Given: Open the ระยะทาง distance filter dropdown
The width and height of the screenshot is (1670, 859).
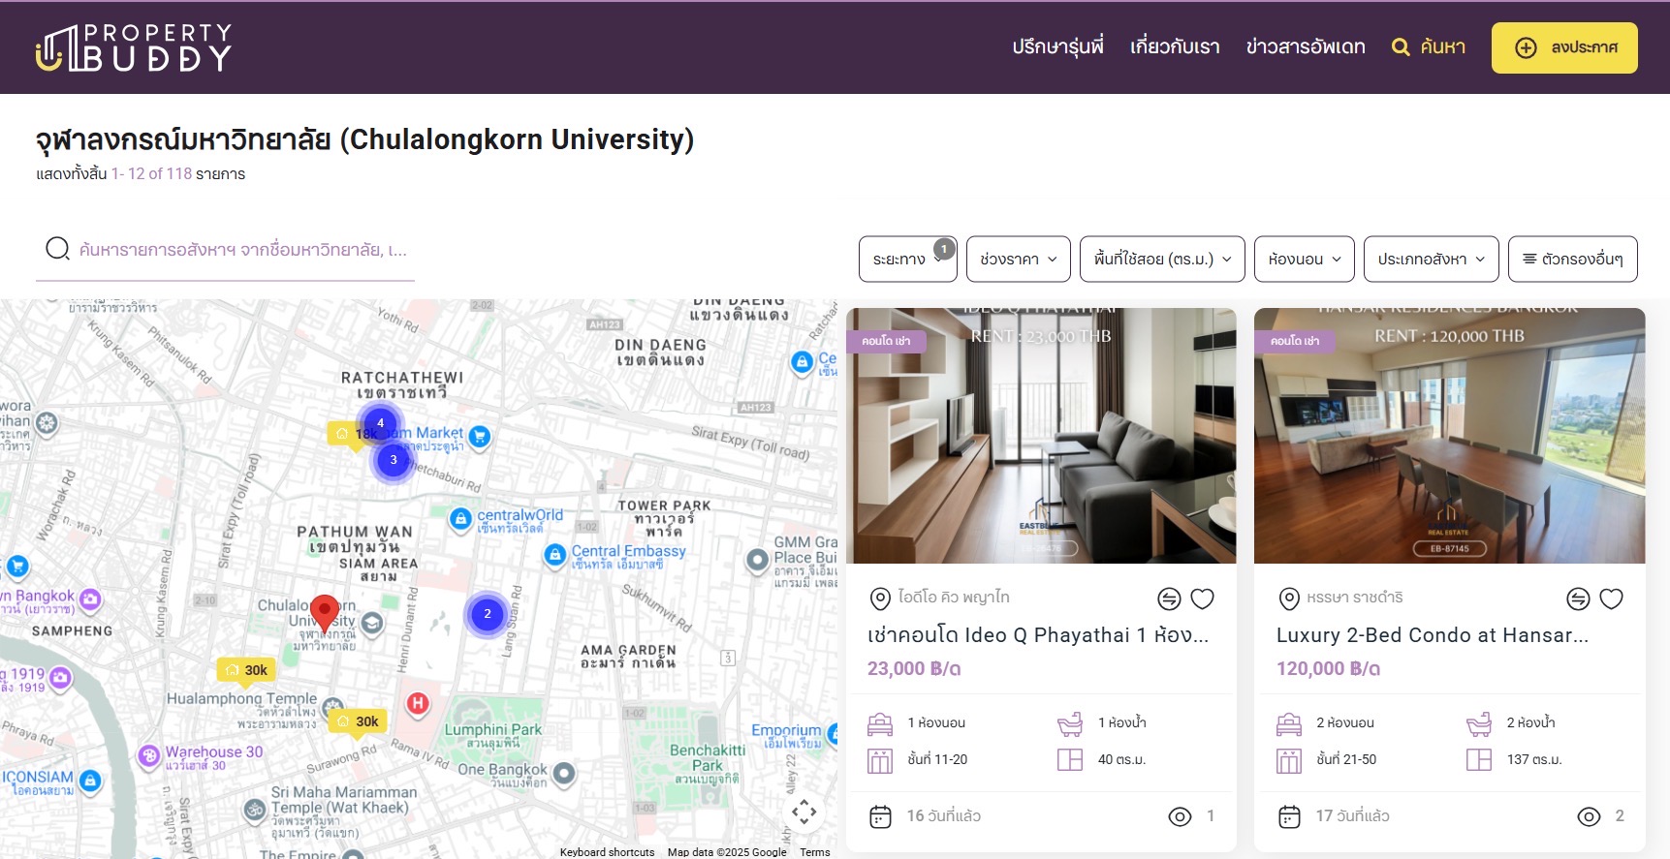Looking at the screenshot, I should point(907,260).
